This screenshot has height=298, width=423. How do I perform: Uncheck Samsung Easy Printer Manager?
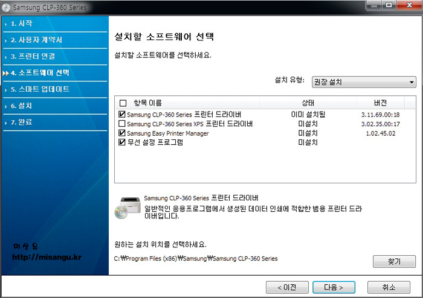121,133
